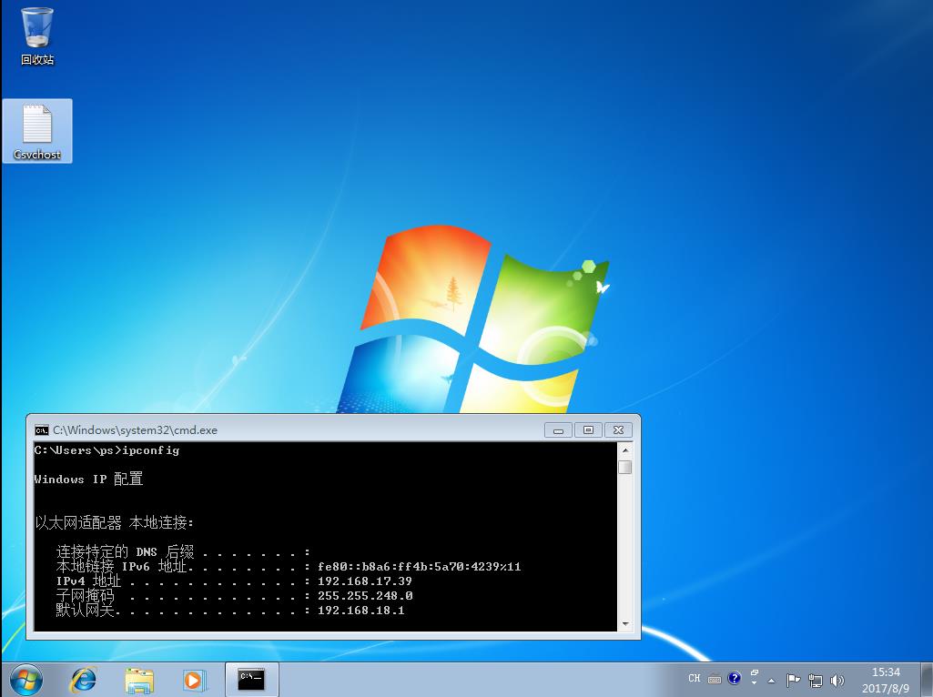Click the clock showing 15:34
The width and height of the screenshot is (933, 697).
(885, 679)
